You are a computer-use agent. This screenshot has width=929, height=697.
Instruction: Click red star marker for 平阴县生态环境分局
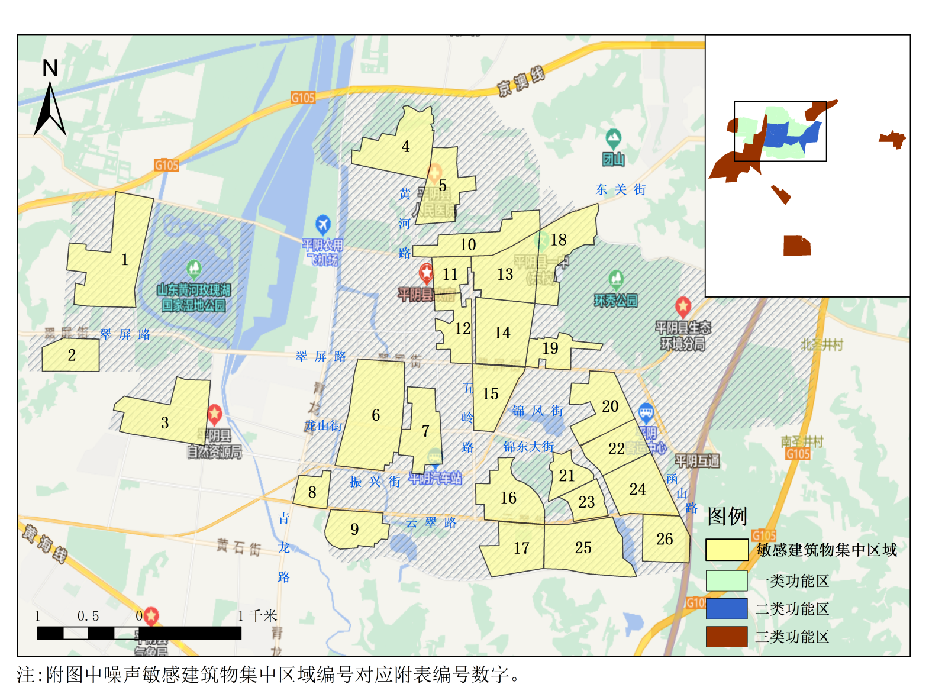[683, 306]
